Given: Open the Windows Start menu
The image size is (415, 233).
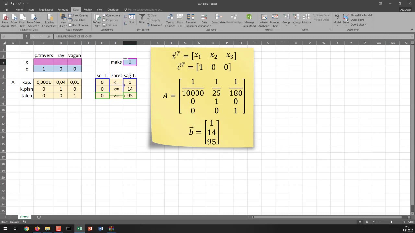Looking at the screenshot, I should (x=5, y=228).
